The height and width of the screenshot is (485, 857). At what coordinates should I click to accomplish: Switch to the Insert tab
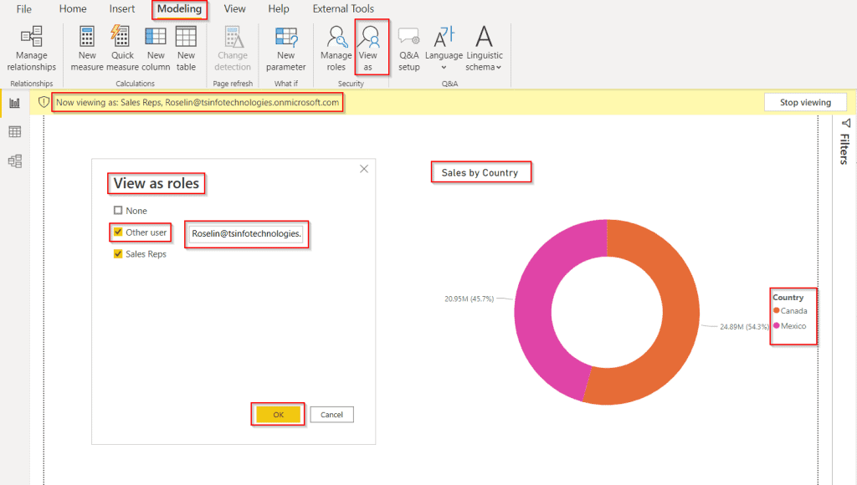(x=122, y=8)
